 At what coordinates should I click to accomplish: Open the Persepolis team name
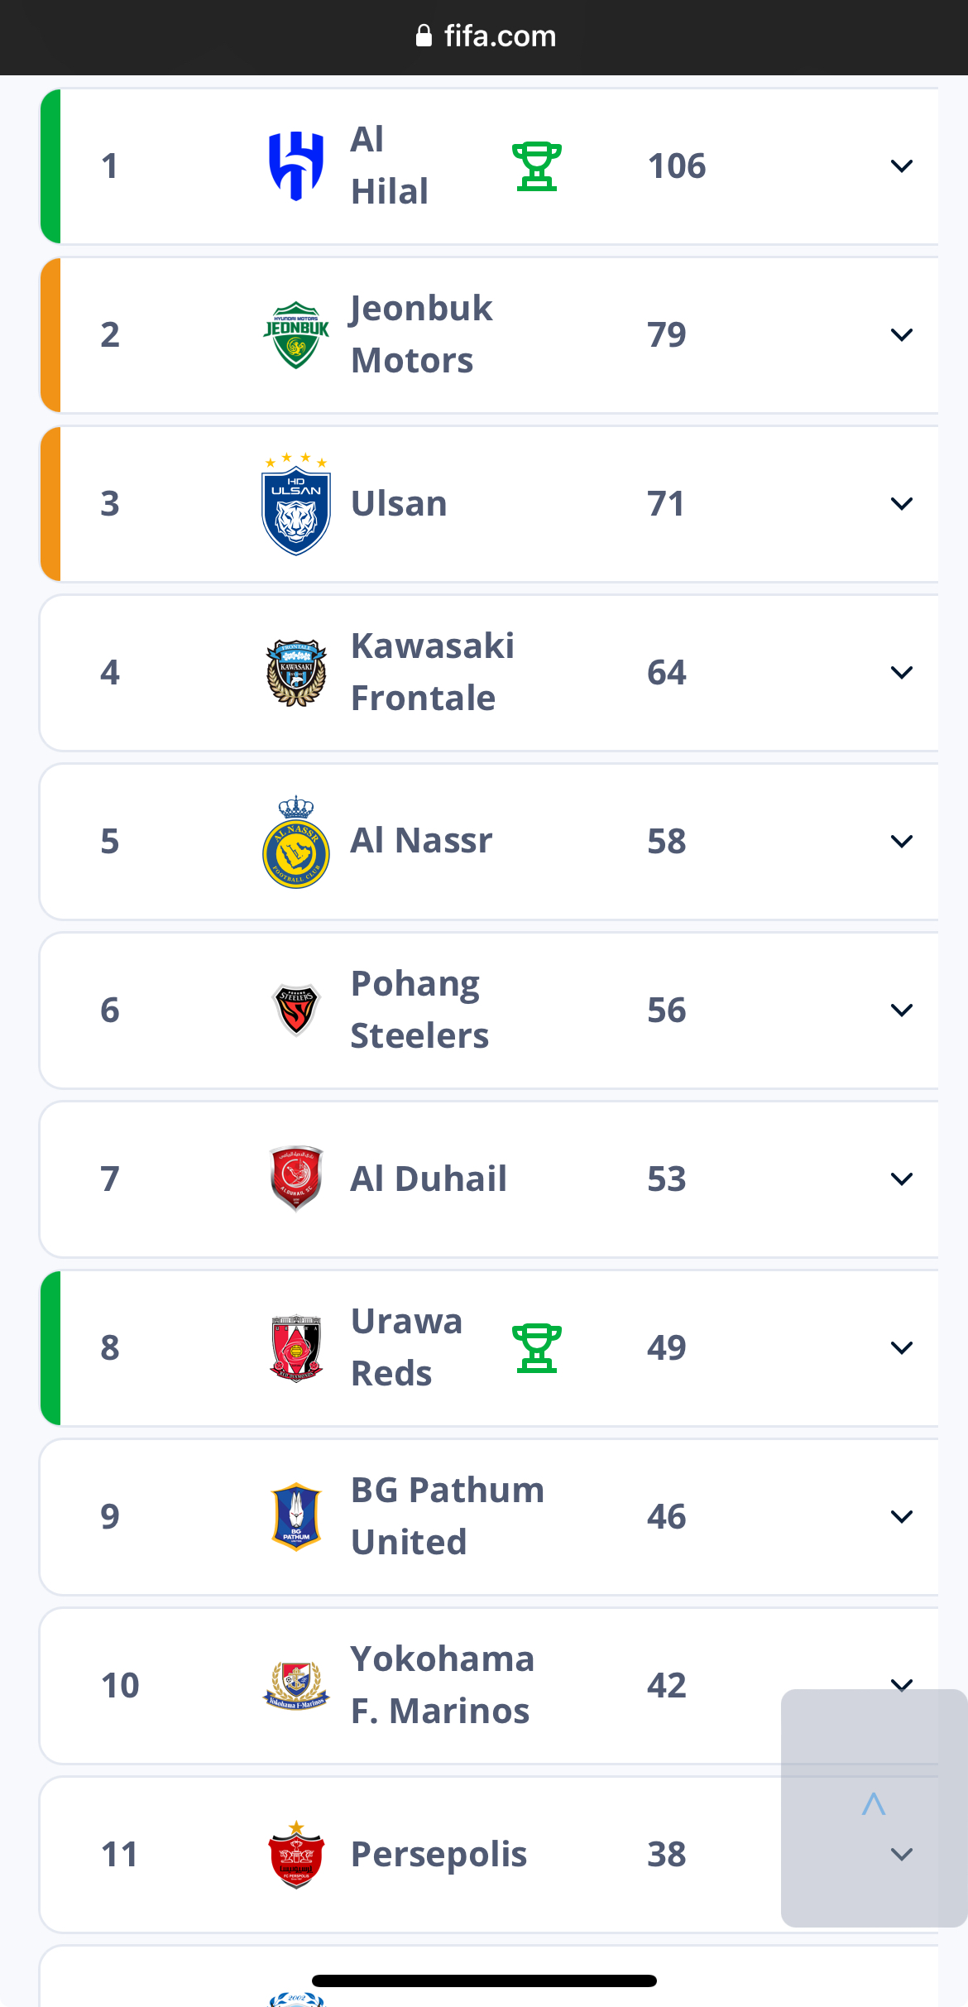coord(438,1855)
